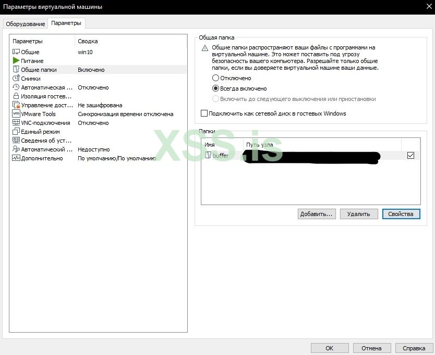Click the Единый режим icon
The width and height of the screenshot is (435, 355).
click(16, 132)
